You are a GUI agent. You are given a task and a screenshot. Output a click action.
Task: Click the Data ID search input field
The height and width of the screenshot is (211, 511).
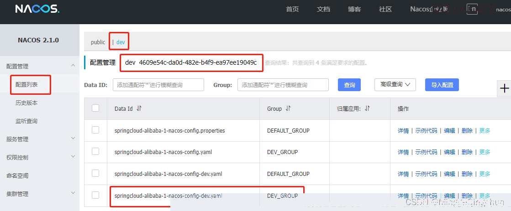pos(158,85)
